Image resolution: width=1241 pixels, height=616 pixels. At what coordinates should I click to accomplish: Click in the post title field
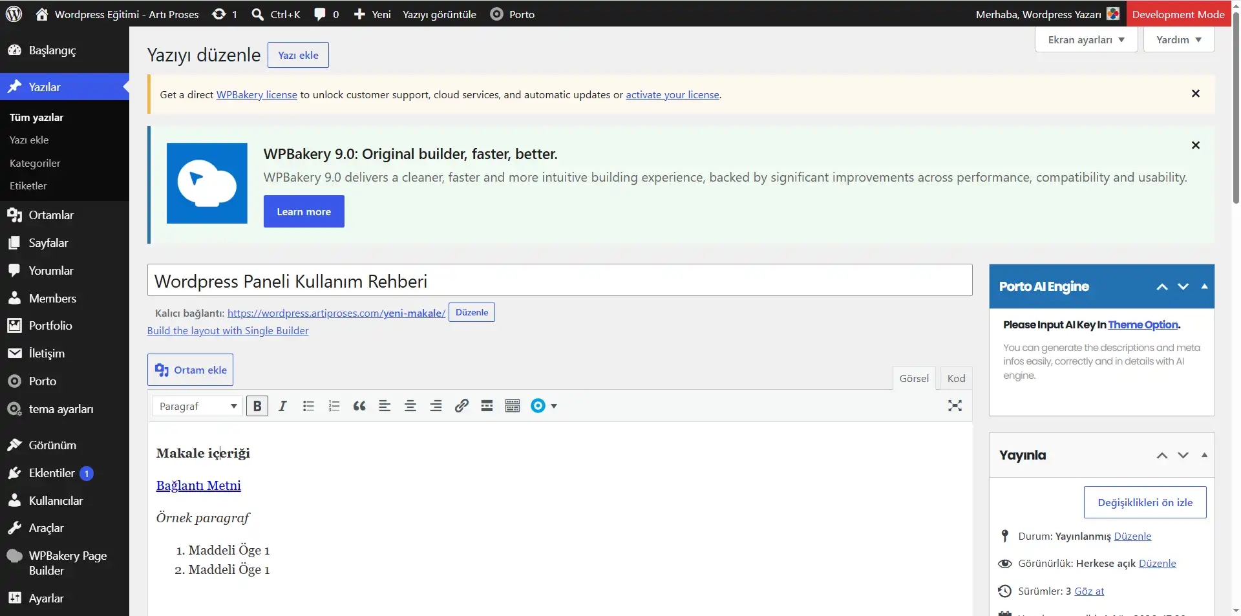pos(560,281)
